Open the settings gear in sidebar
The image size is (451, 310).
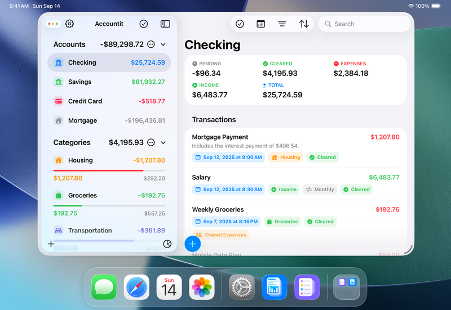[x=69, y=24]
